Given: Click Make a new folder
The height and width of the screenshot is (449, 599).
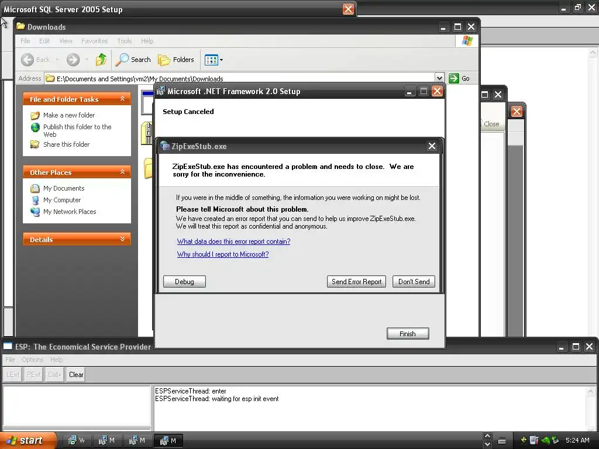Looking at the screenshot, I should 69,115.
